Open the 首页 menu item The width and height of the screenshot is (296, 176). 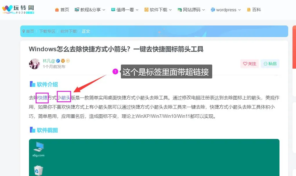(x=65, y=10)
